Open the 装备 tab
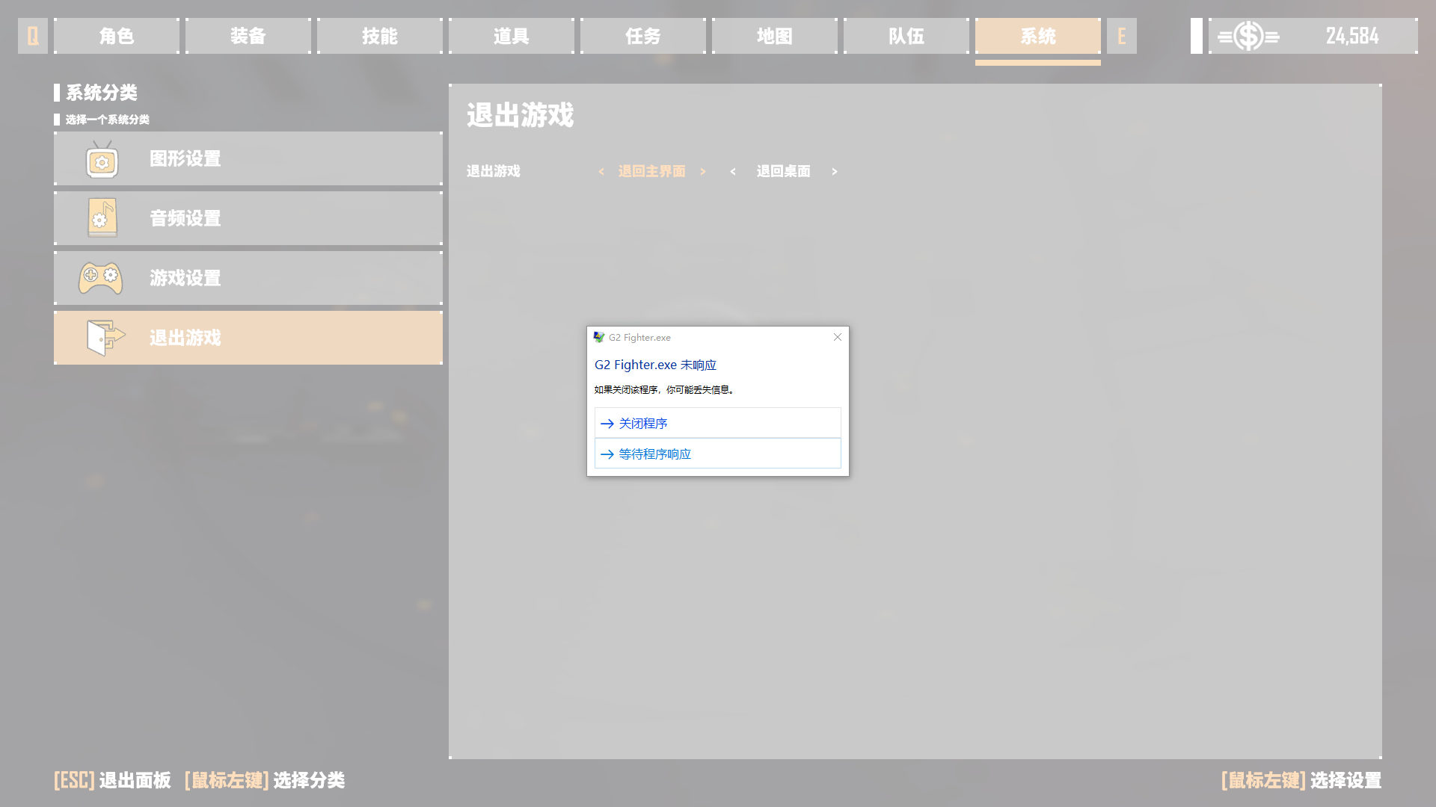Viewport: 1436px width, 807px height. click(248, 36)
